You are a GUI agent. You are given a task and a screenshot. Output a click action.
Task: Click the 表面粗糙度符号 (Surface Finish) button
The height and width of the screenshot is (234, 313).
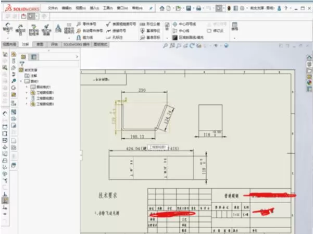121,24
